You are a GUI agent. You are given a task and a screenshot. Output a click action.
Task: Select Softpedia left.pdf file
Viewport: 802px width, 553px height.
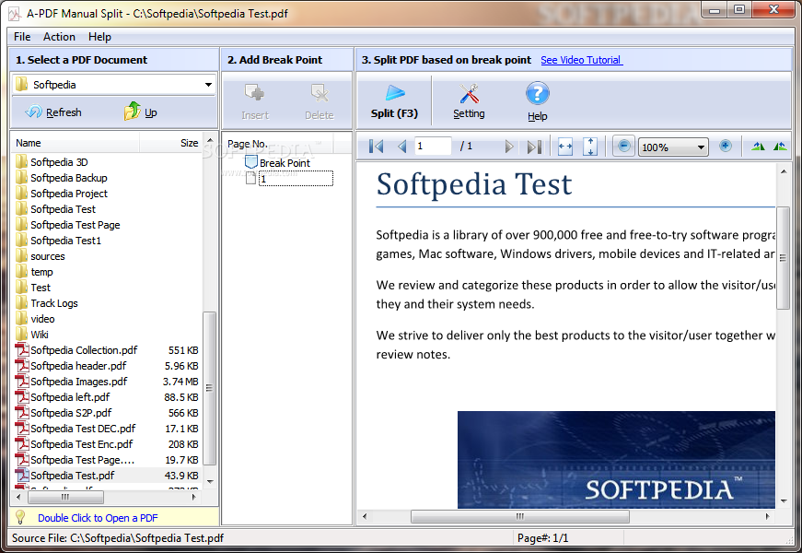70,397
